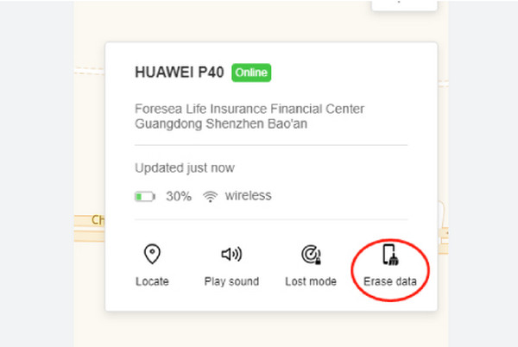This screenshot has width=518, height=347.
Task: Click the Play sound speaker icon
Action: pos(231,255)
